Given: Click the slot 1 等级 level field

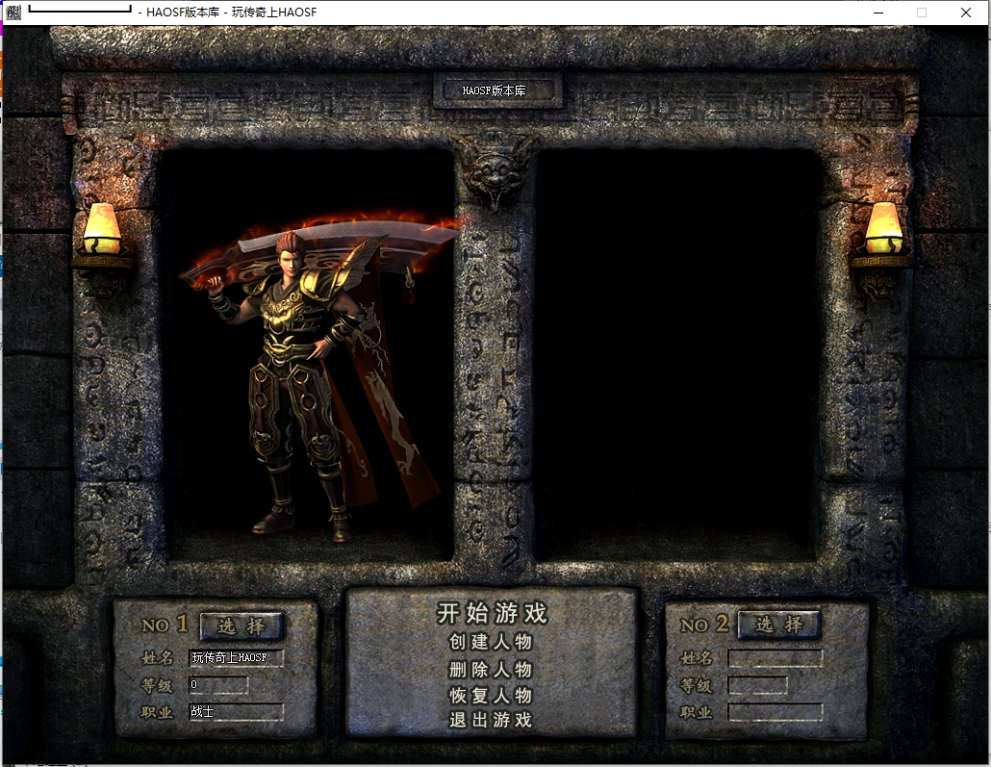Looking at the screenshot, I should pos(218,685).
